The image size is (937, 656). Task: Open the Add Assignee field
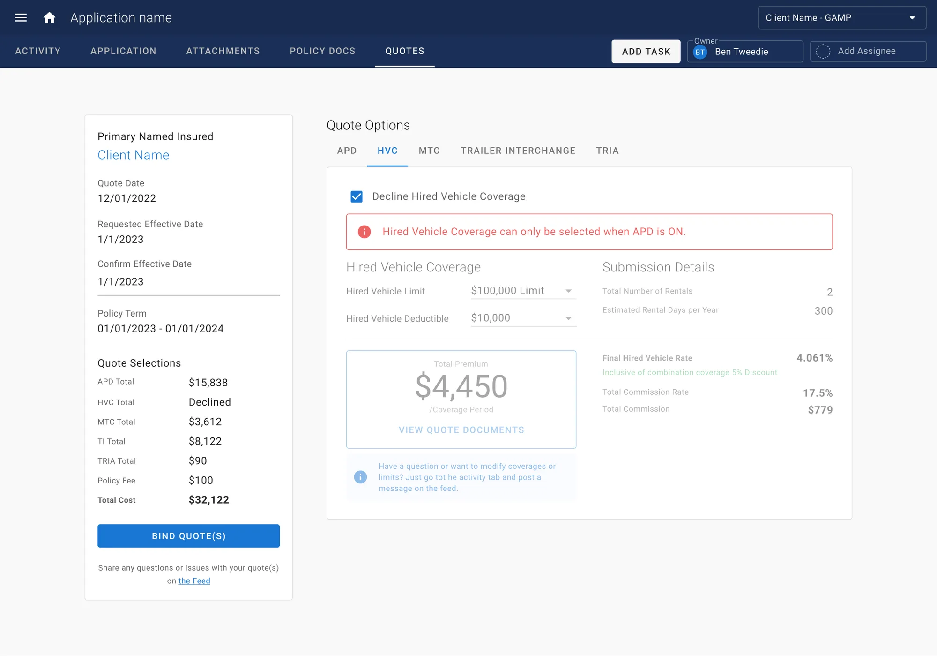(868, 51)
